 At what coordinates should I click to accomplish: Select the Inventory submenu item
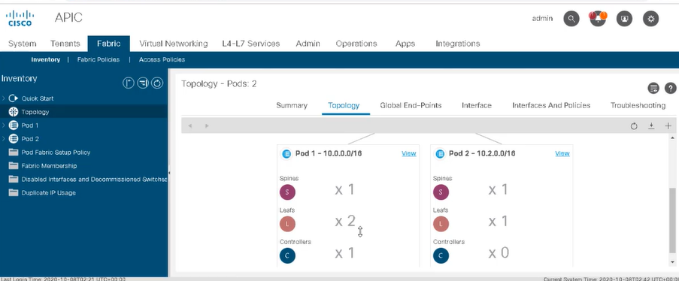click(x=45, y=60)
